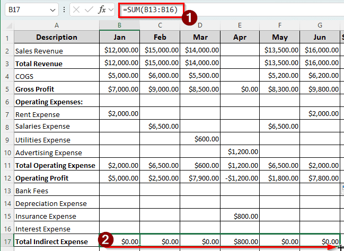Click the Description header cell
Image resolution: width=344 pixels, height=251 pixels.
(x=57, y=37)
